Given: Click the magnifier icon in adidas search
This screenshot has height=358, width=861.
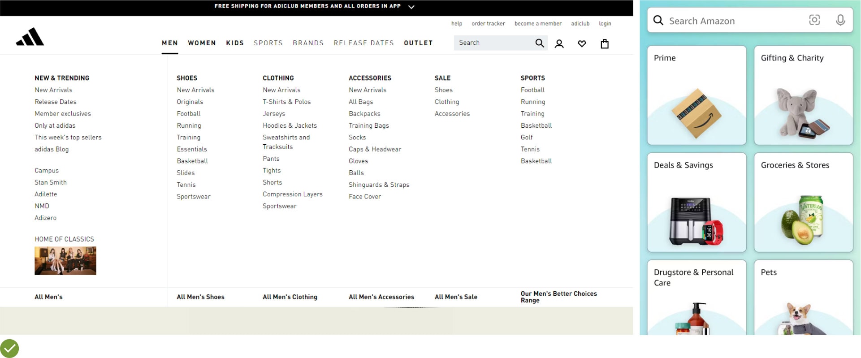Looking at the screenshot, I should [x=539, y=43].
